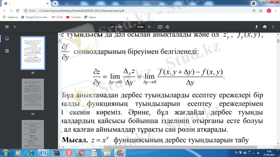Open the browser zoom indicator
The width and height of the screenshot is (280, 157).
tap(254, 11)
